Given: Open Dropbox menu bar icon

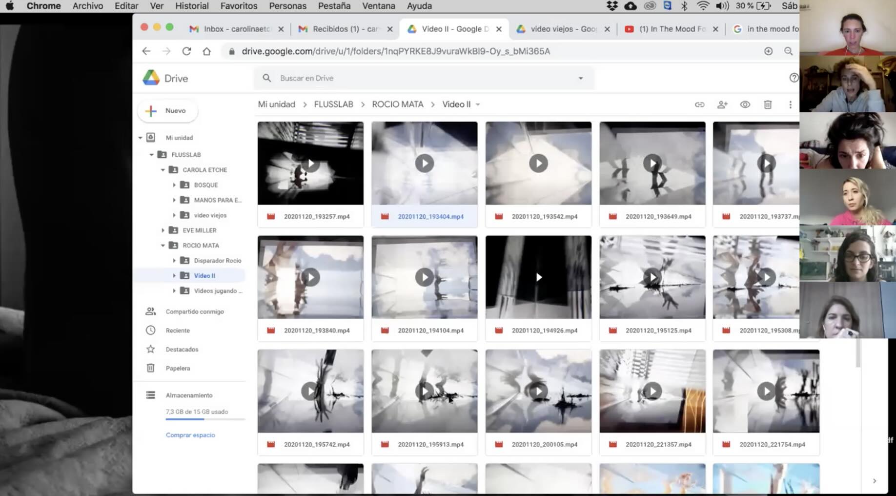Looking at the screenshot, I should click(x=612, y=6).
